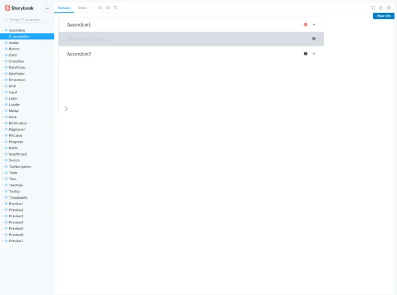397x295 pixels.
Task: Select the accordion story in sidebar
Action: 27,36
